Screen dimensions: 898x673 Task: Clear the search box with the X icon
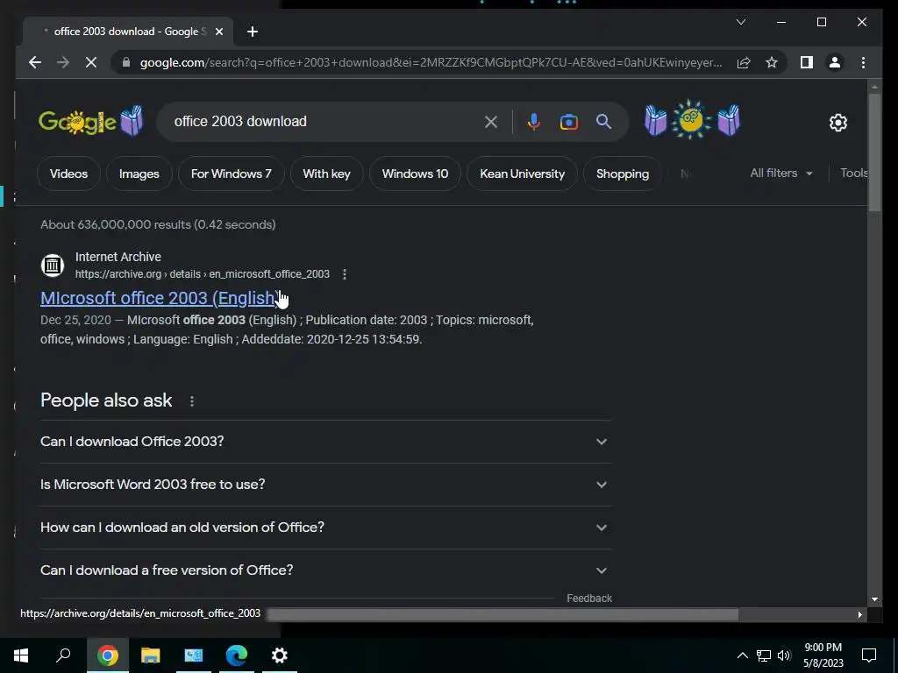tap(491, 121)
